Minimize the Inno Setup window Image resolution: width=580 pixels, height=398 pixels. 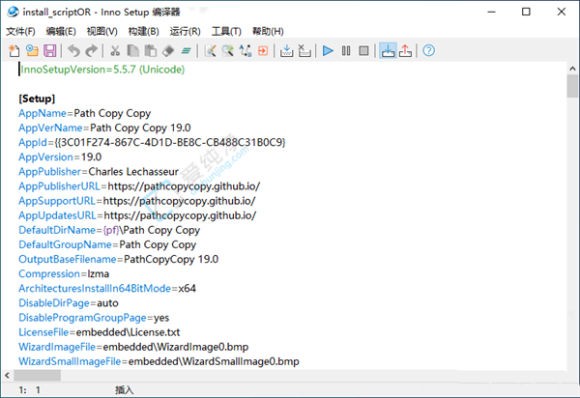(491, 12)
